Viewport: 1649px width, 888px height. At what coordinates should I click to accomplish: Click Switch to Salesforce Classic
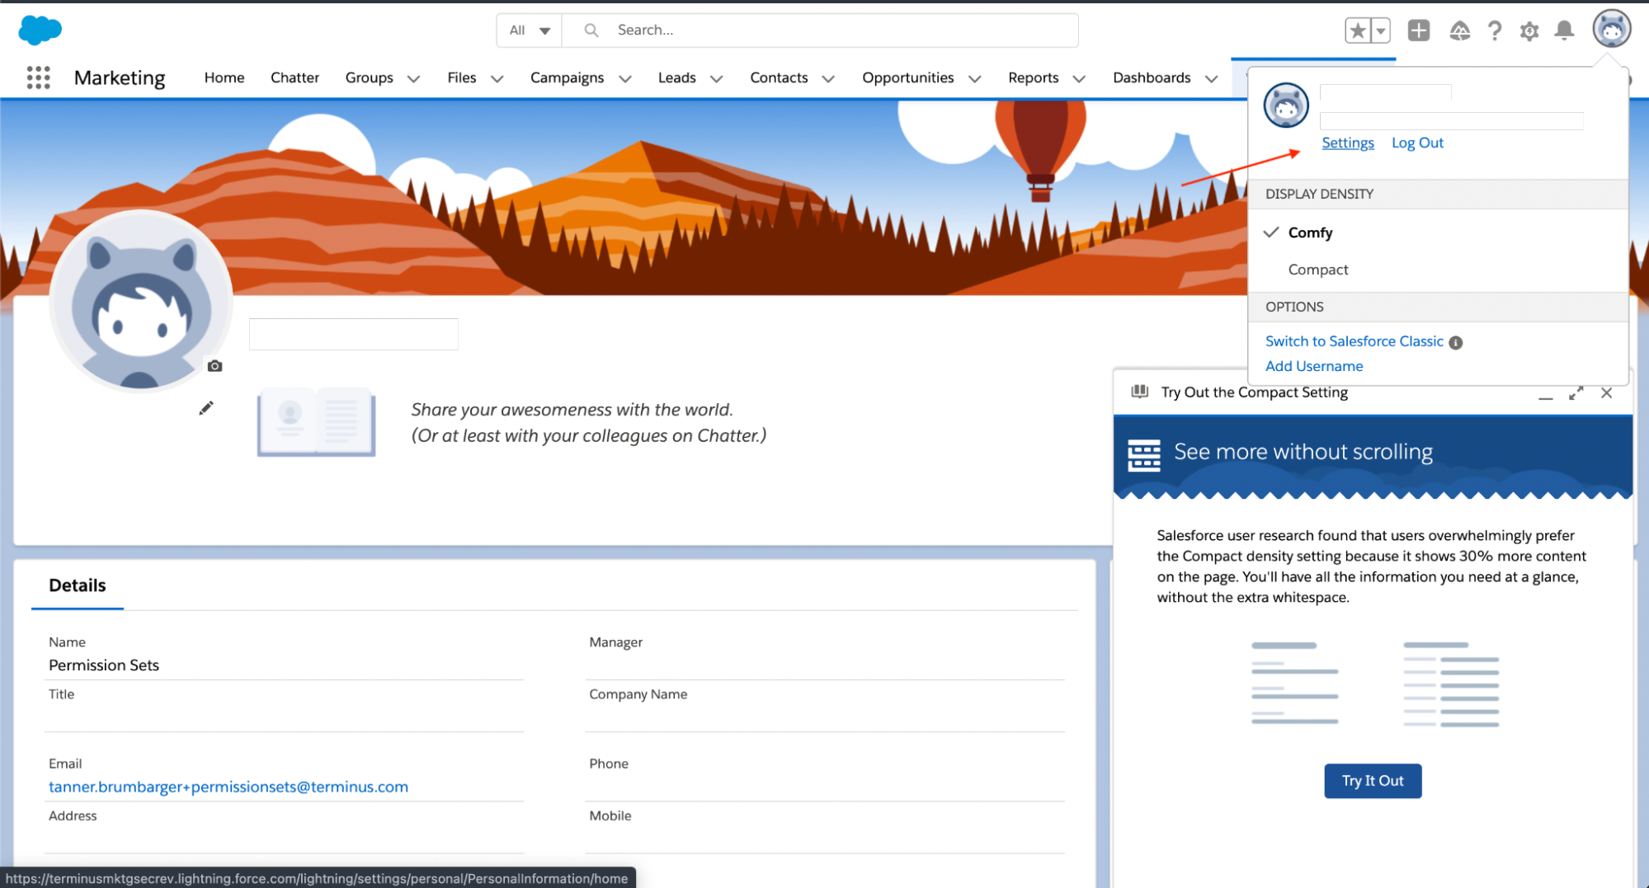click(1354, 341)
